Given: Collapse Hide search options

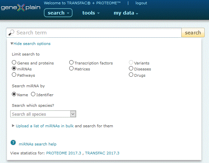Looking at the screenshot, I should [x=31, y=44].
